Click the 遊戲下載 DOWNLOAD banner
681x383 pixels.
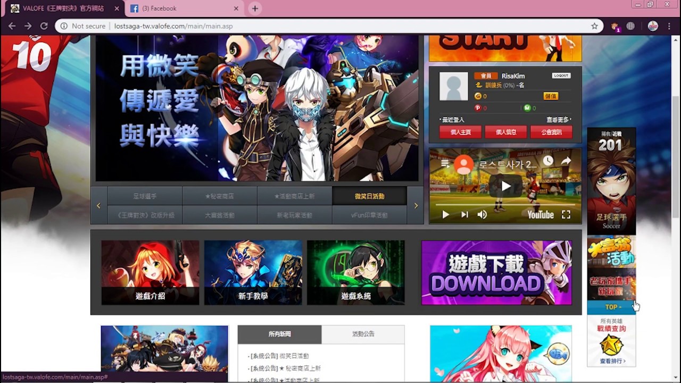pyautogui.click(x=496, y=272)
